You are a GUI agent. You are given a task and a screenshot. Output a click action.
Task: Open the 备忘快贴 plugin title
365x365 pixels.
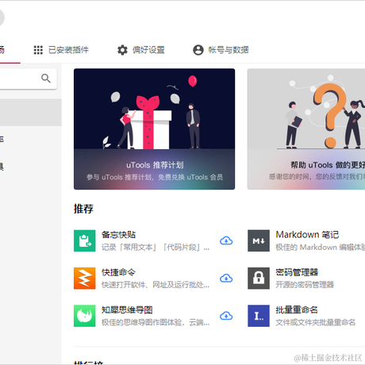(118, 235)
